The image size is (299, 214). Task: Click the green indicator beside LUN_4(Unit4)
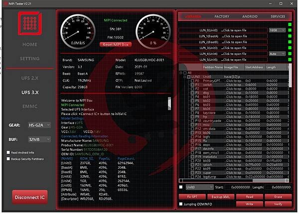point(290,54)
